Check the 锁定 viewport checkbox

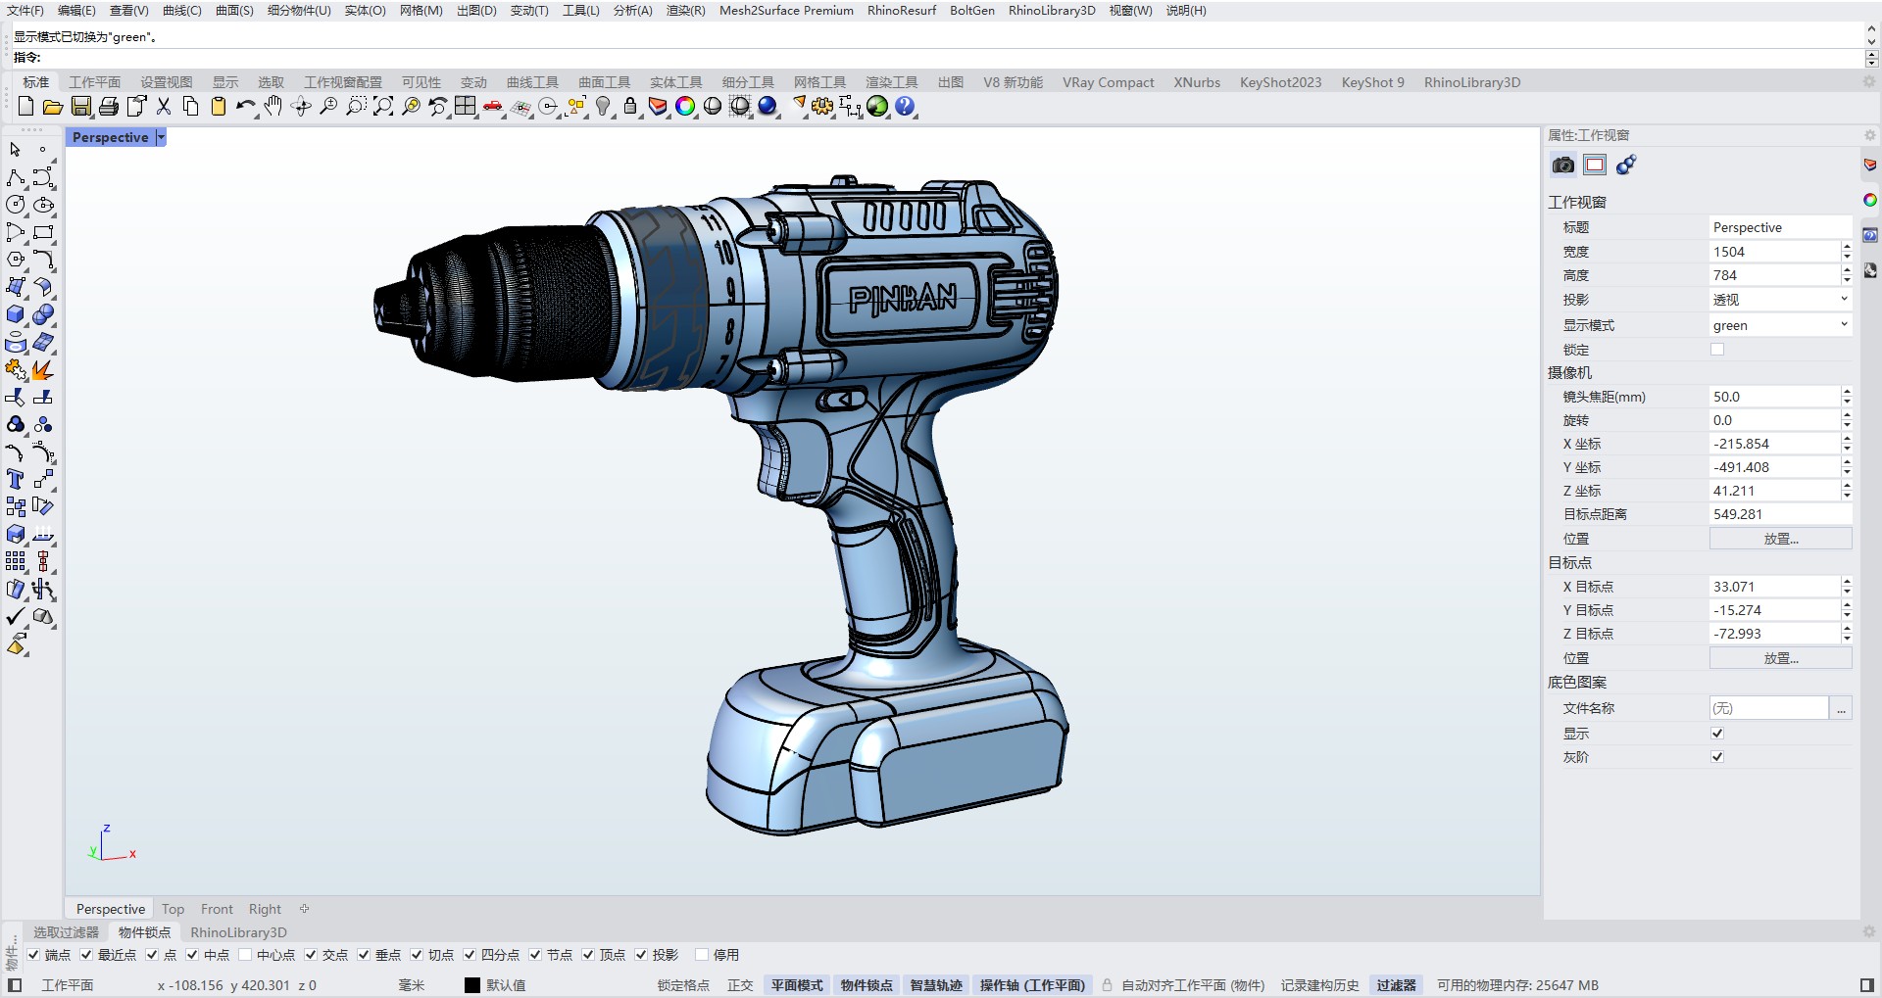(1717, 350)
